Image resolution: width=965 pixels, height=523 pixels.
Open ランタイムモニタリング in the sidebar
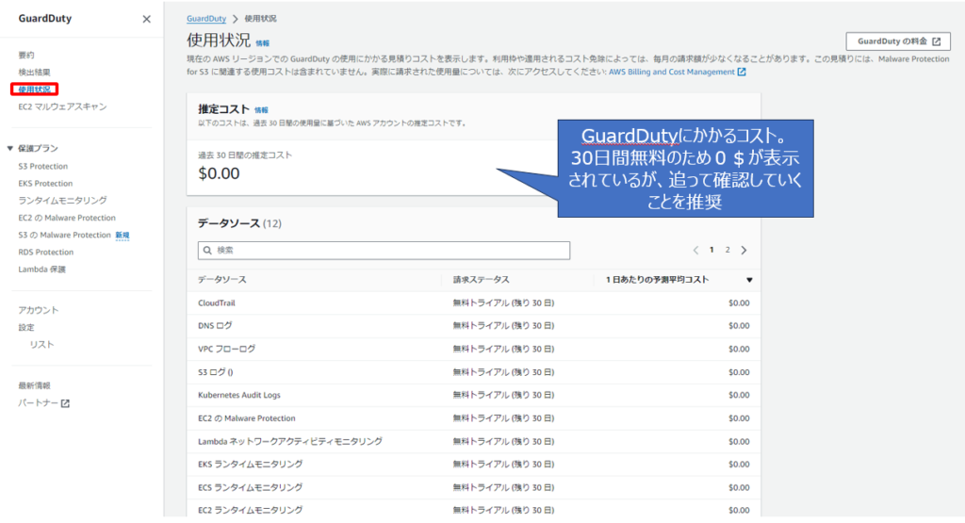tap(62, 201)
